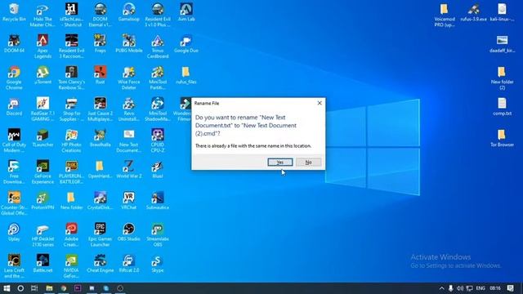Select the Just Cause 2 Multiplayer icon

click(x=100, y=109)
